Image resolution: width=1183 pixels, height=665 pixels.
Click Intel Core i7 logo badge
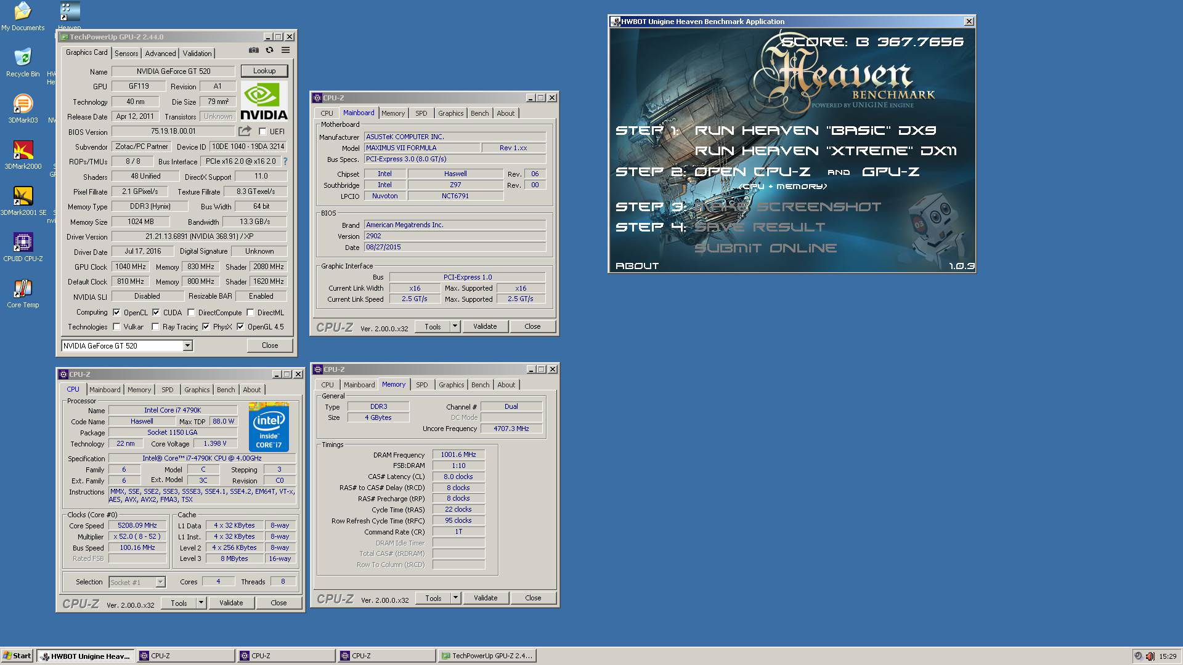pyautogui.click(x=269, y=427)
